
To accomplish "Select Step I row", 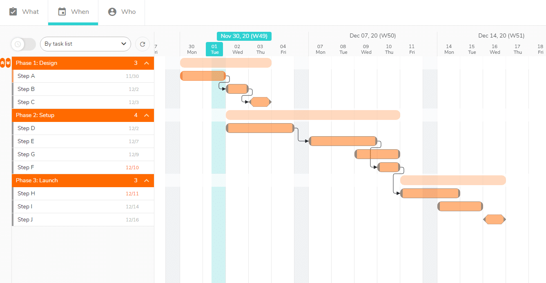I will click(83, 207).
